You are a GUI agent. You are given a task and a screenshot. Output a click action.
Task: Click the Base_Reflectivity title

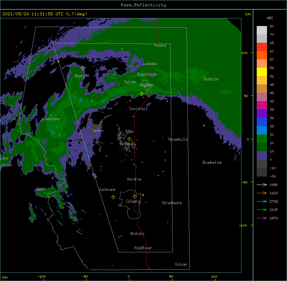tap(143, 5)
